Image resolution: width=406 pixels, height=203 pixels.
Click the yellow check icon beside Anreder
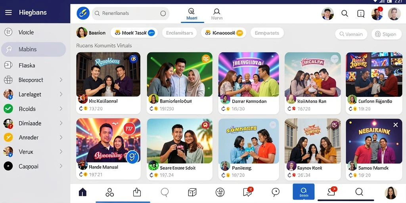pos(8,137)
